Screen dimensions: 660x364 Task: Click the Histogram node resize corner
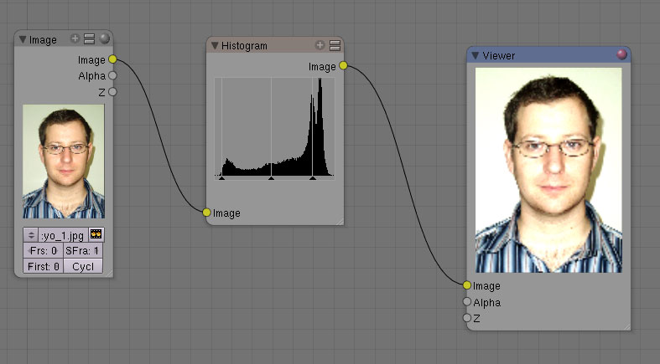click(x=340, y=221)
